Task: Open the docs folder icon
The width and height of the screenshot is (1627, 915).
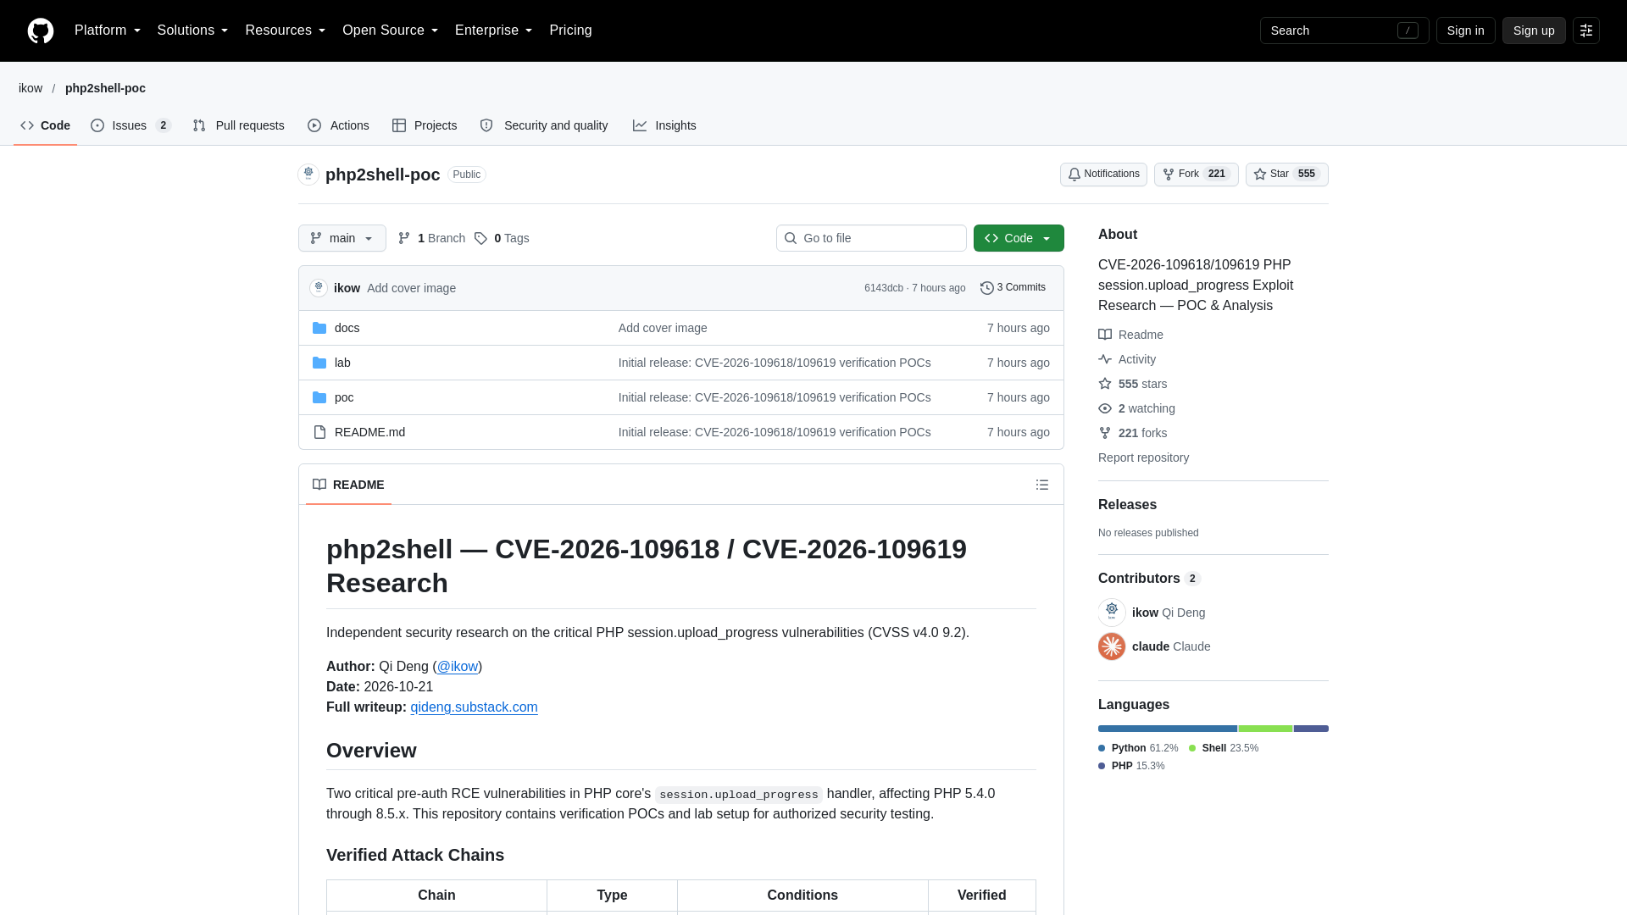Action: tap(319, 328)
